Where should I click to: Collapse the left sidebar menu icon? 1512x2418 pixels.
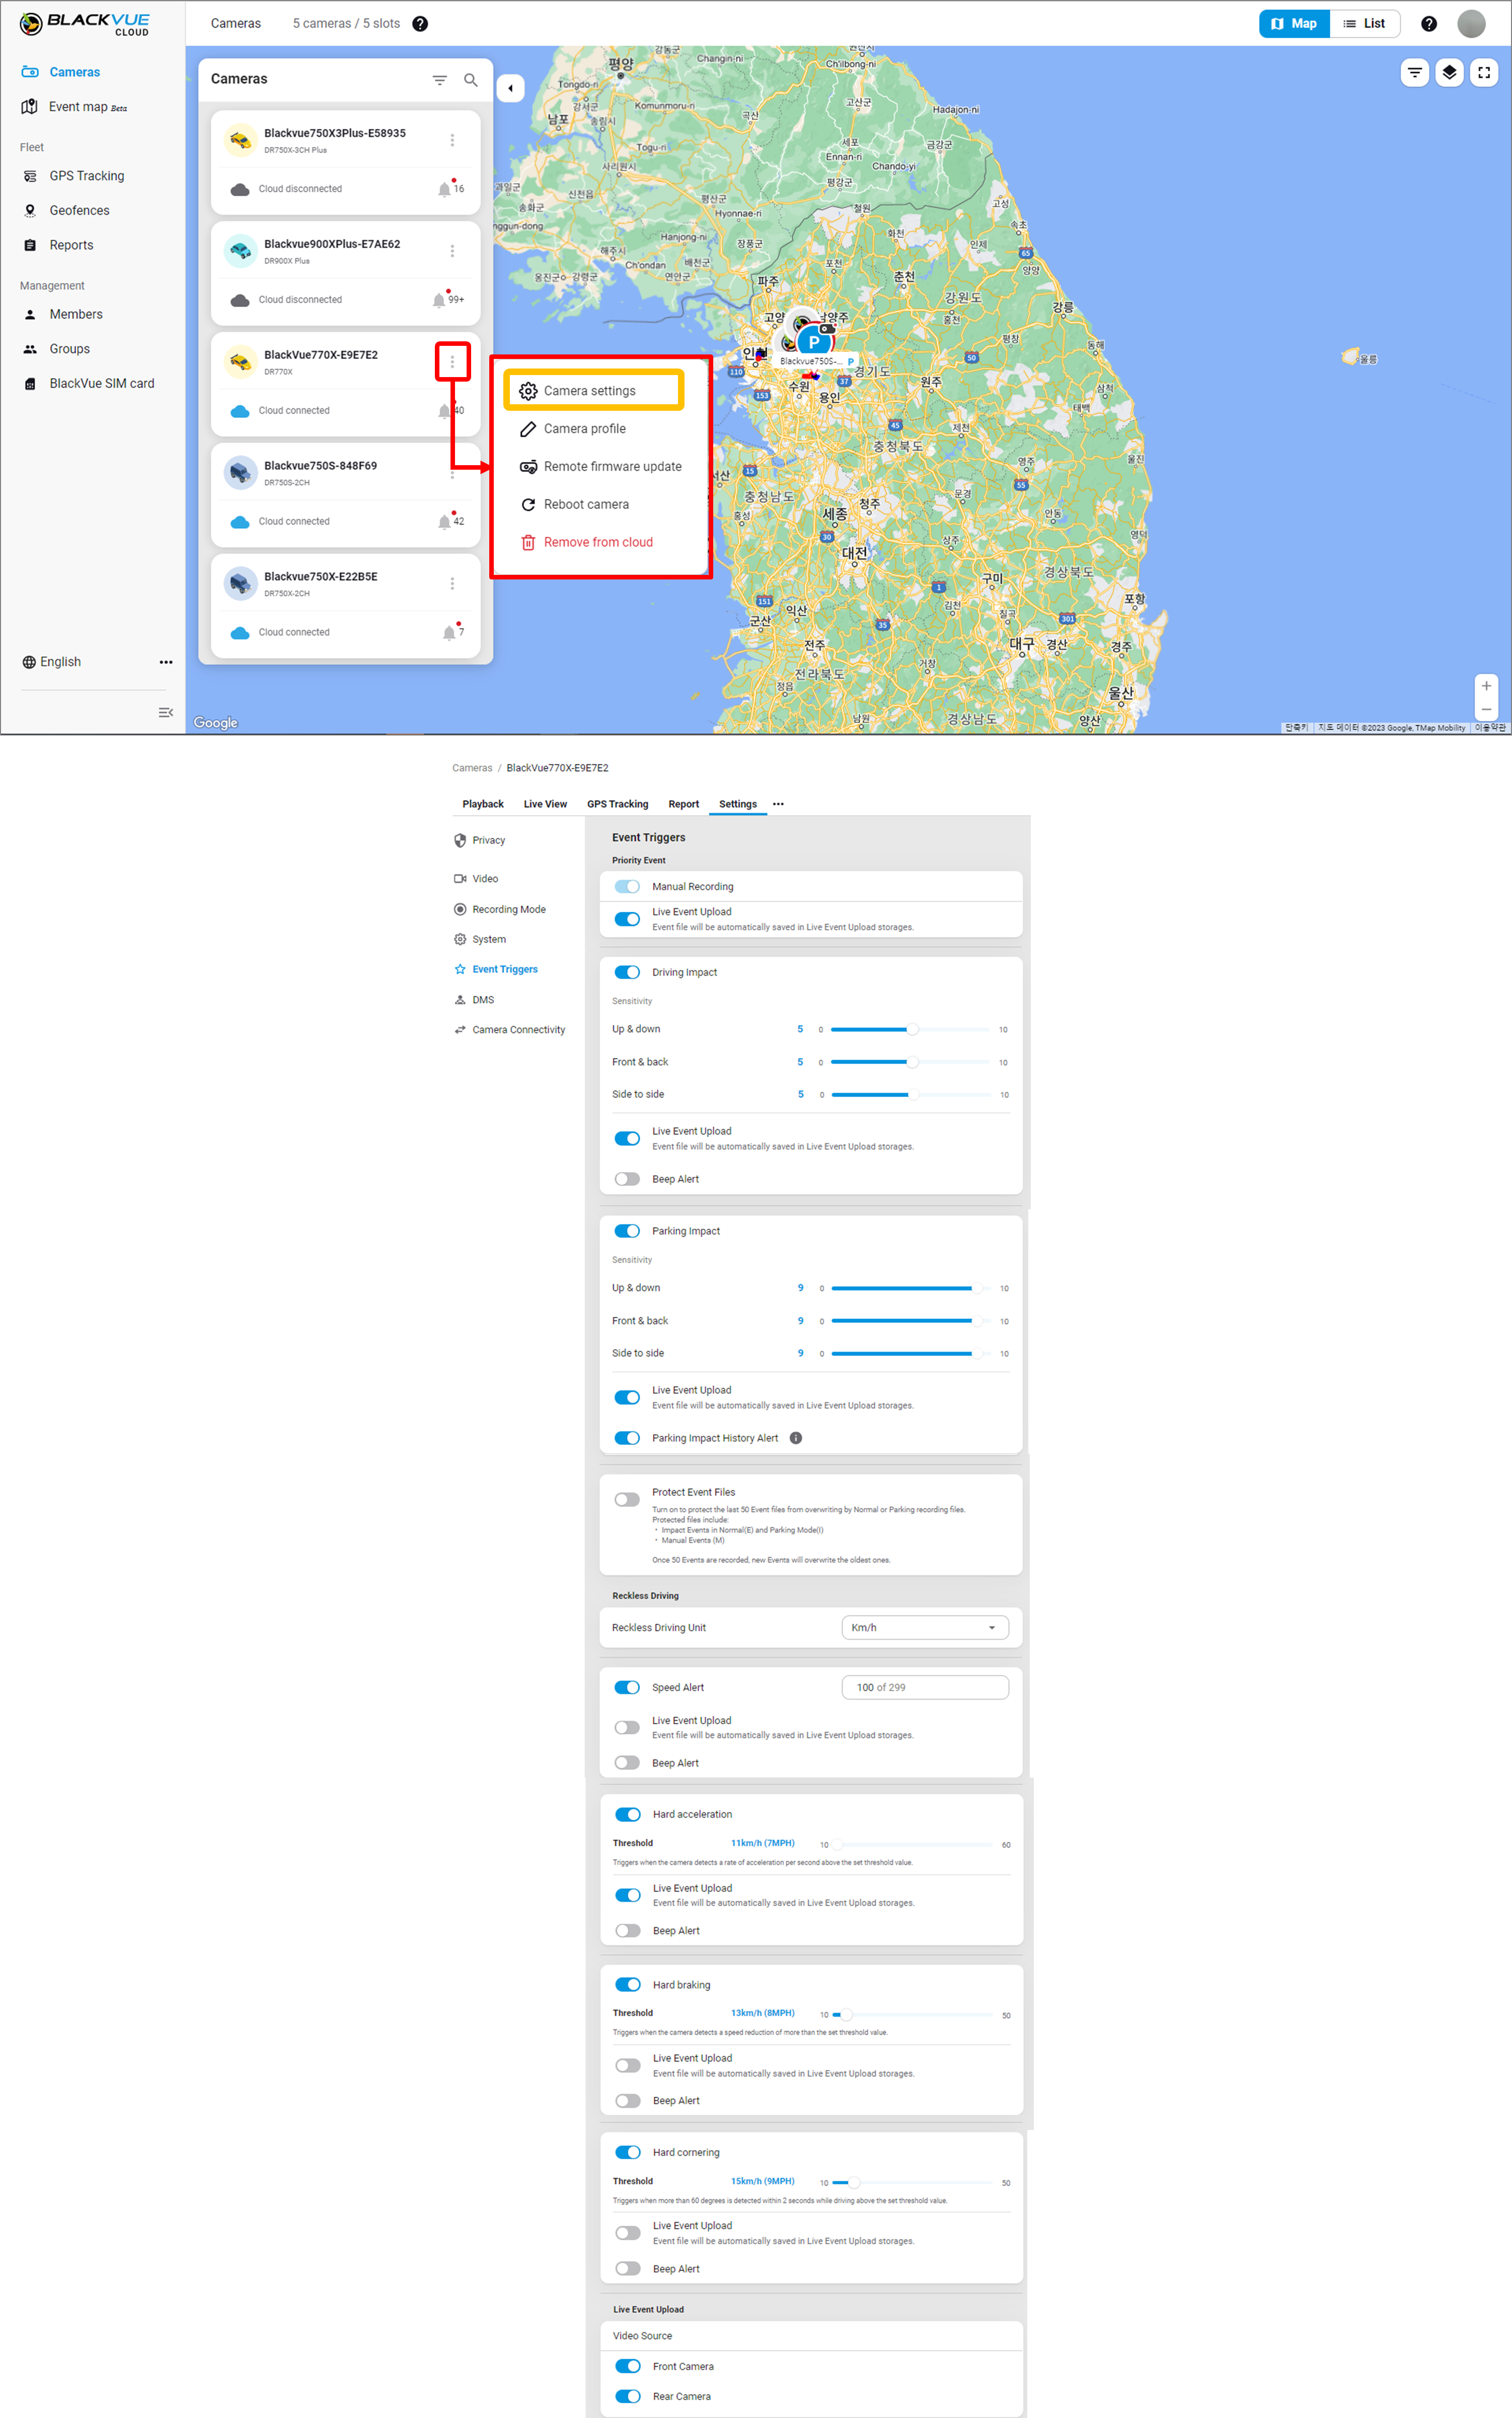pos(166,712)
